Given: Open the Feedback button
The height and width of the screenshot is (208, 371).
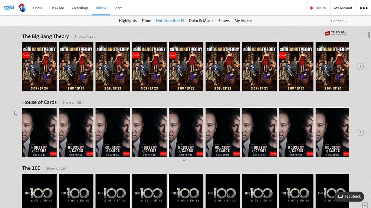Looking at the screenshot, I should click(x=349, y=196).
